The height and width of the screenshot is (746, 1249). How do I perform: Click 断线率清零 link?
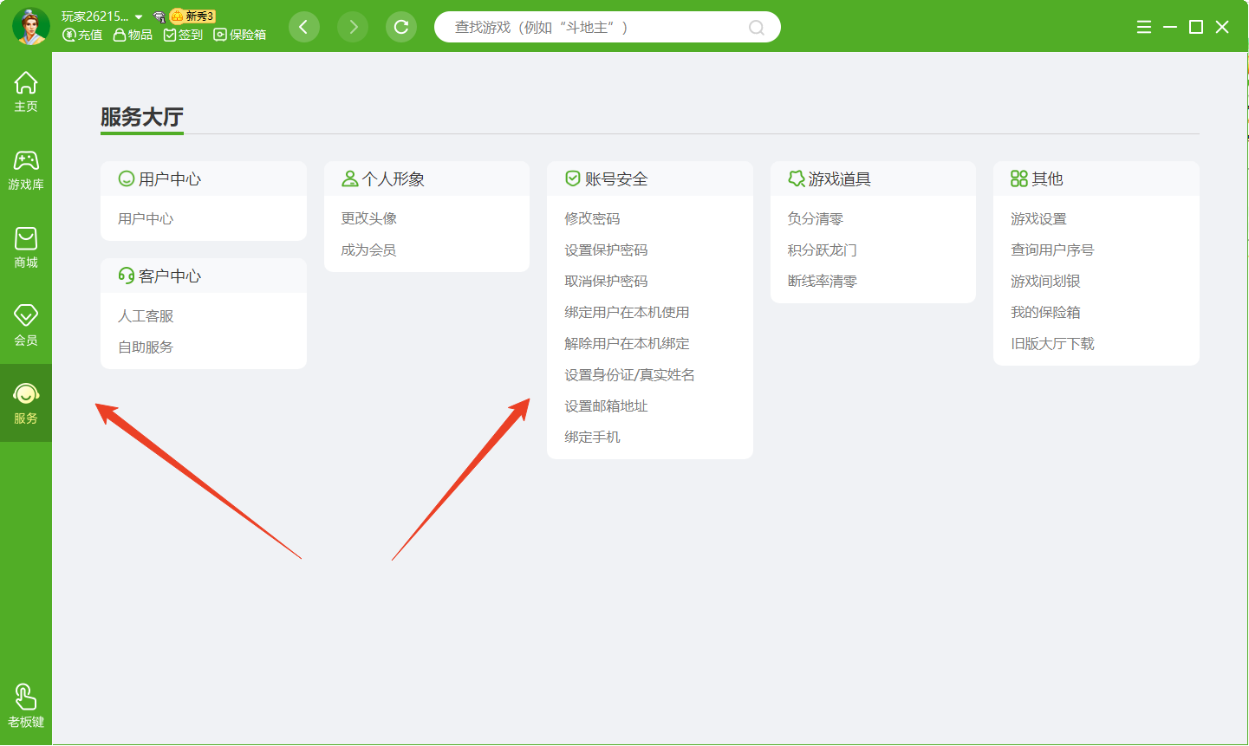click(x=823, y=282)
